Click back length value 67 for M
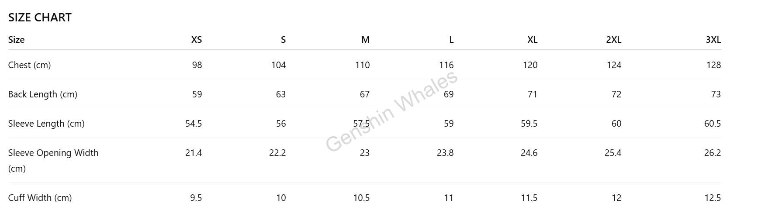The height and width of the screenshot is (221, 782). coord(365,94)
